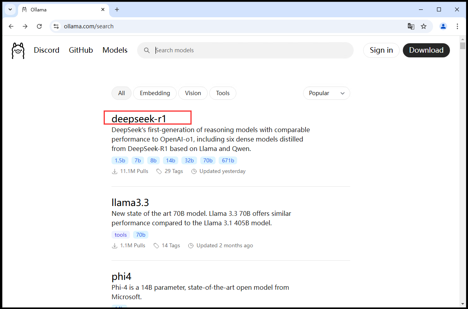Click the 14 Tags text
Image resolution: width=468 pixels, height=309 pixels.
171,246
